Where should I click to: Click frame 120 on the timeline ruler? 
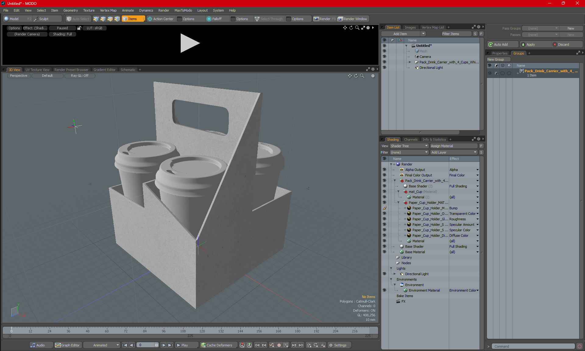(x=202, y=331)
